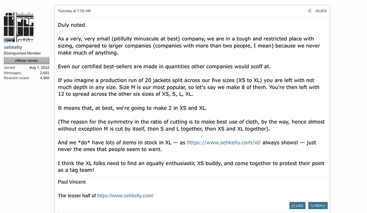Viewport: 367px width, 213px height.
Task: Click the share icon beside post number
Action: tap(310, 11)
